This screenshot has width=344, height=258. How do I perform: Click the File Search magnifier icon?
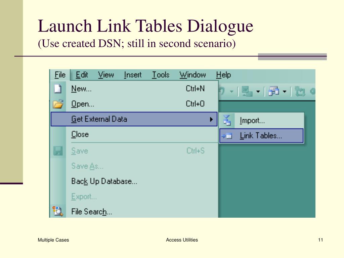pyautogui.click(x=58, y=211)
